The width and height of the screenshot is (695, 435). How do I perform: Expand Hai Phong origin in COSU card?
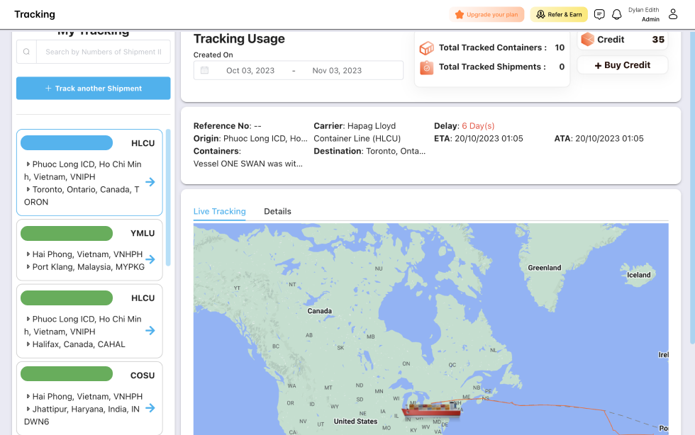click(28, 396)
